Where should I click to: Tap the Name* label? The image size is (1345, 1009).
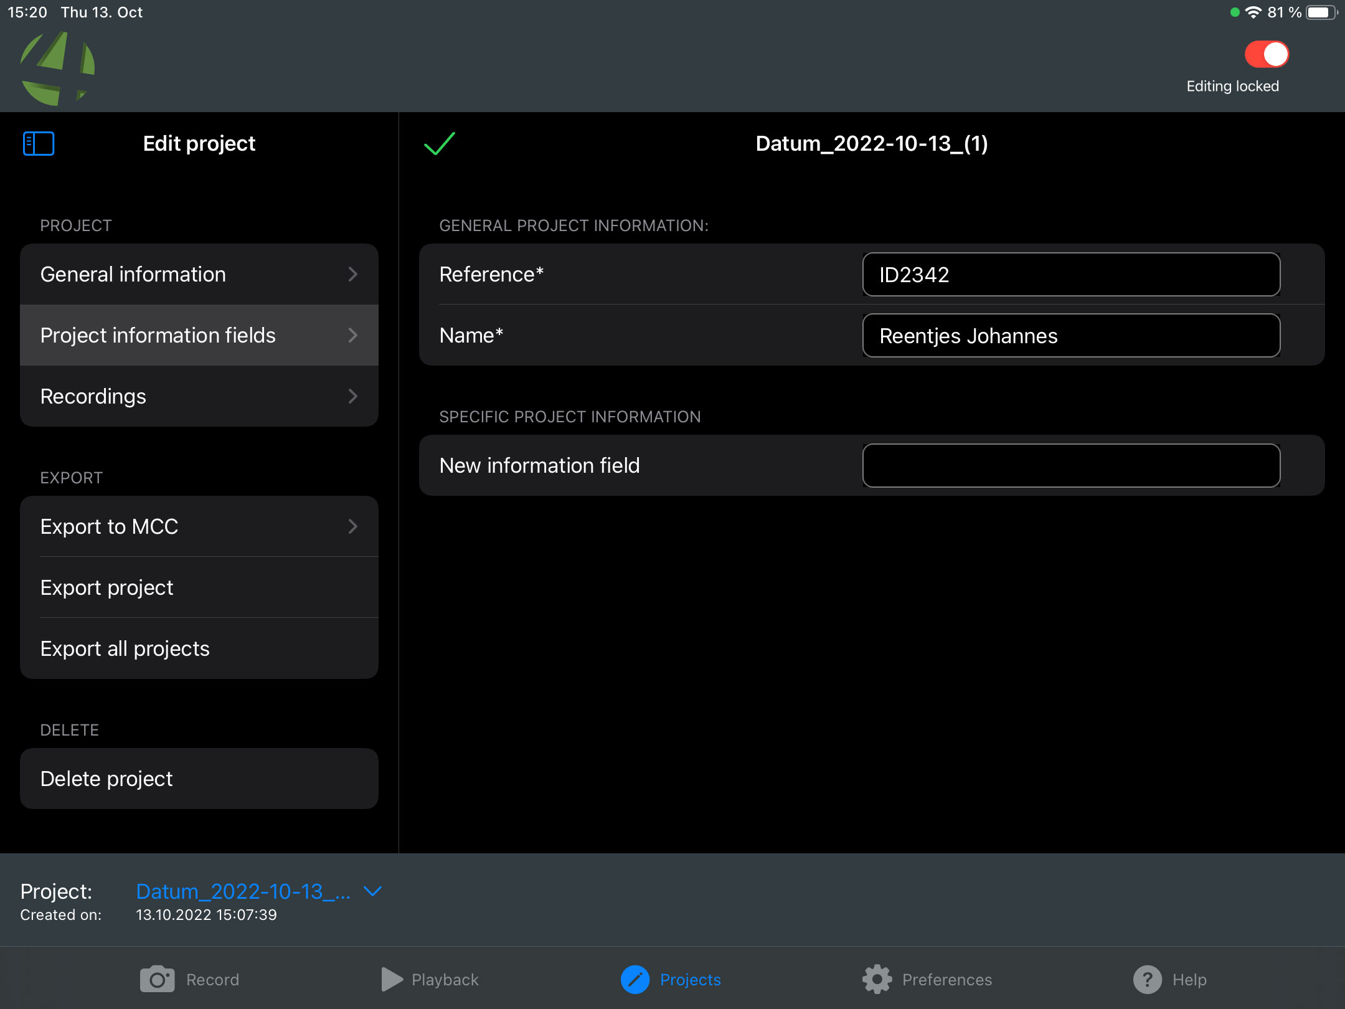[x=471, y=335]
